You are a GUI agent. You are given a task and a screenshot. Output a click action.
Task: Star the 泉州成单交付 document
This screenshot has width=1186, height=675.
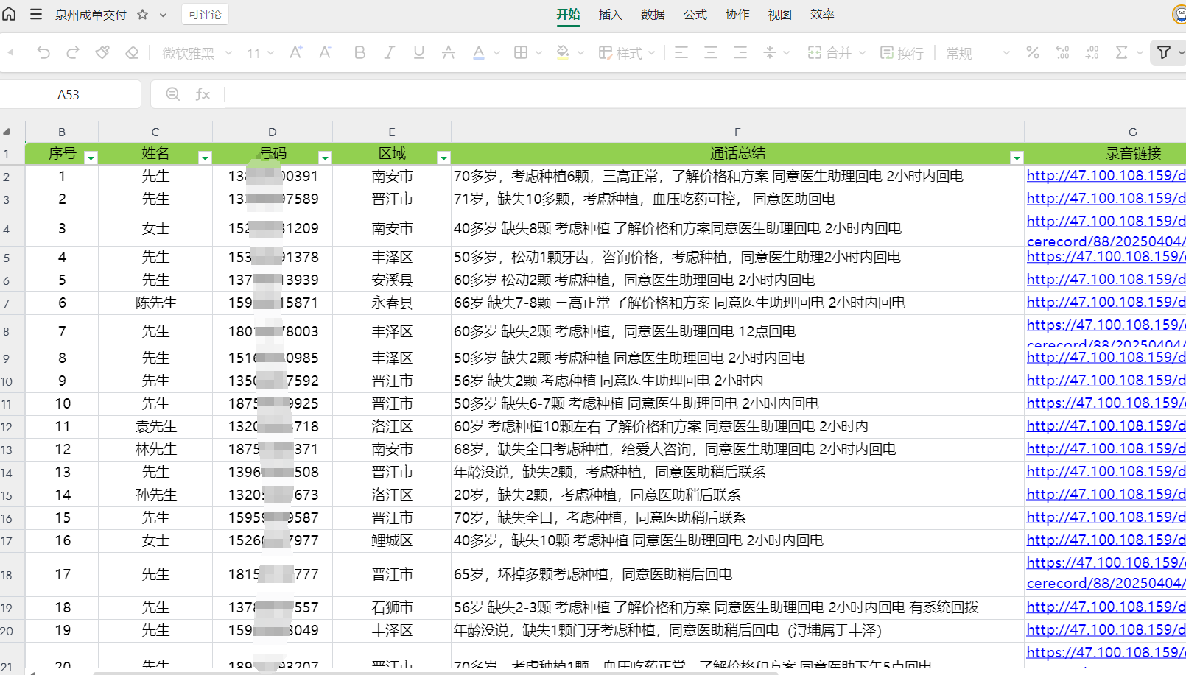coord(143,15)
